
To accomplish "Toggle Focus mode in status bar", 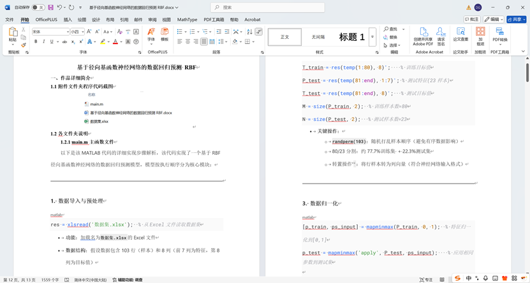I will click(x=426, y=280).
